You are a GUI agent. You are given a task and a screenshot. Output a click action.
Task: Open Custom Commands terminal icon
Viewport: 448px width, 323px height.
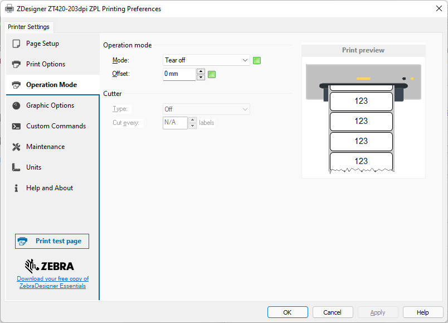click(x=16, y=126)
